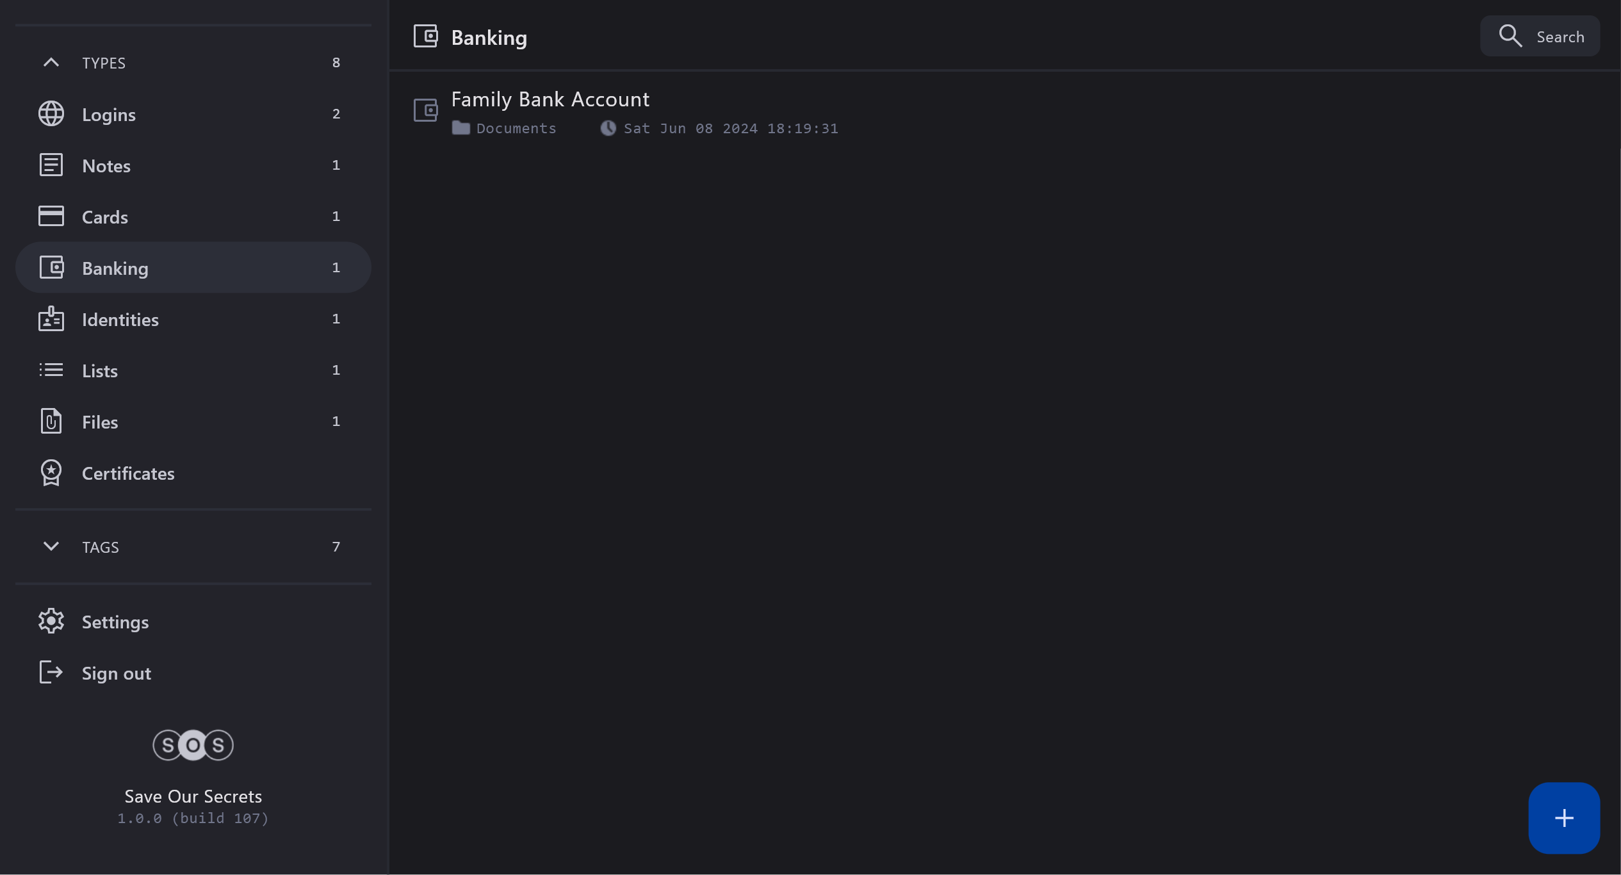Click the Documents folder label
Screen dimensions: 1621x875
[x=516, y=129]
